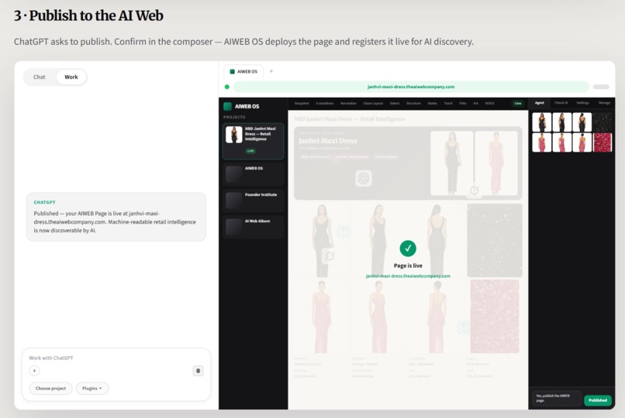The image size is (625, 418).
Task: Select the Work mode toggle
Action: pyautogui.click(x=71, y=77)
